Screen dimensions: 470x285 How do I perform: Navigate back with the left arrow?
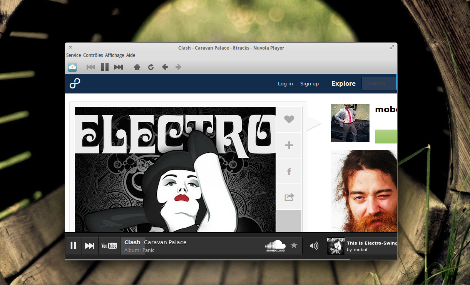(x=165, y=67)
